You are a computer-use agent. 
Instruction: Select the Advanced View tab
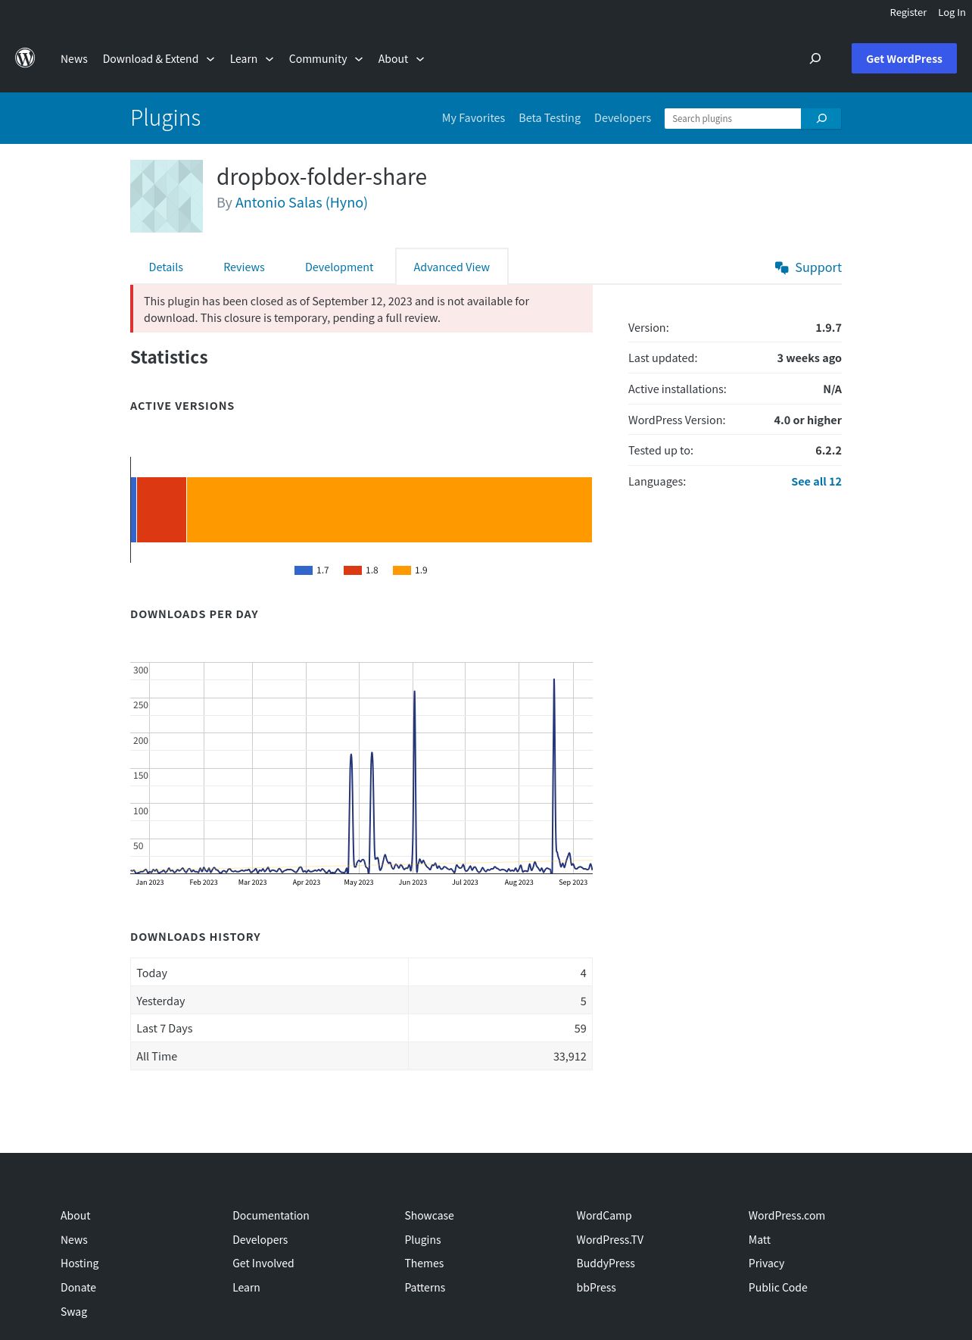pos(452,267)
